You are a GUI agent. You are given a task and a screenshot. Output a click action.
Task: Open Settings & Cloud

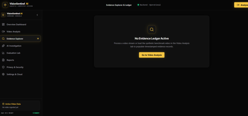click(20, 74)
